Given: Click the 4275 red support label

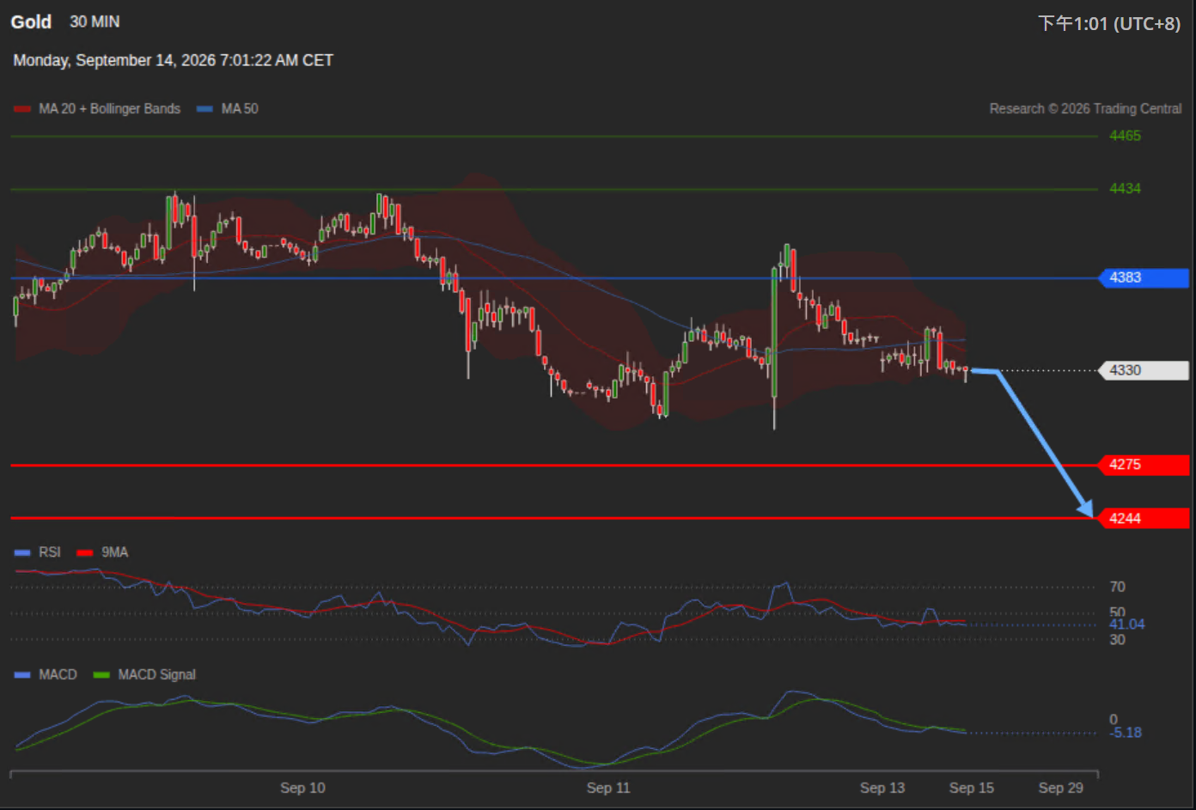Looking at the screenshot, I should [1144, 465].
